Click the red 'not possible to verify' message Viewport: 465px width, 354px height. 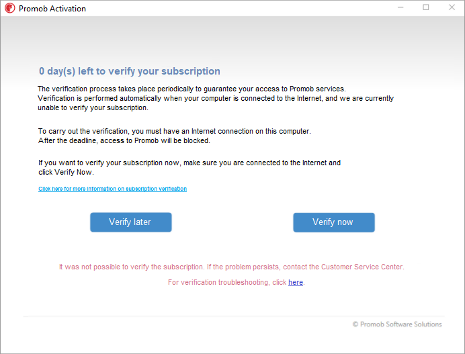click(x=231, y=267)
